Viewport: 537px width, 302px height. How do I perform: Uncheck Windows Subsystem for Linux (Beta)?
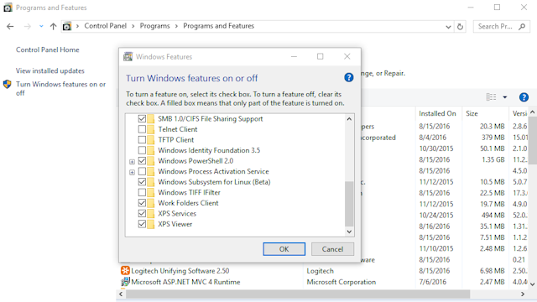(x=142, y=182)
